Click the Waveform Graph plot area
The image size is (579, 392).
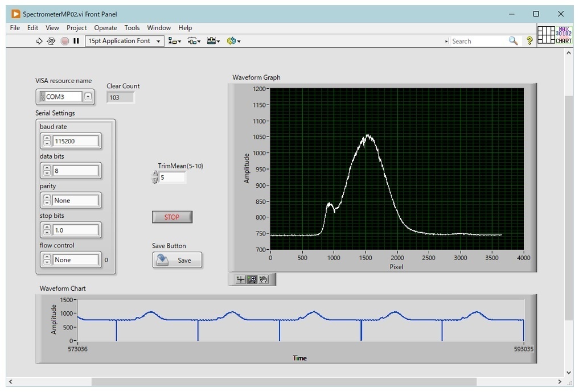(397, 168)
